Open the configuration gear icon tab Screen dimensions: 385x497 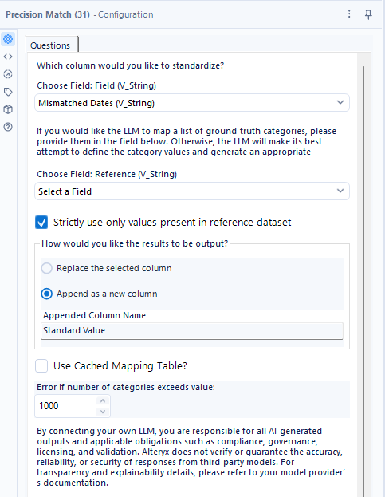[x=8, y=39]
